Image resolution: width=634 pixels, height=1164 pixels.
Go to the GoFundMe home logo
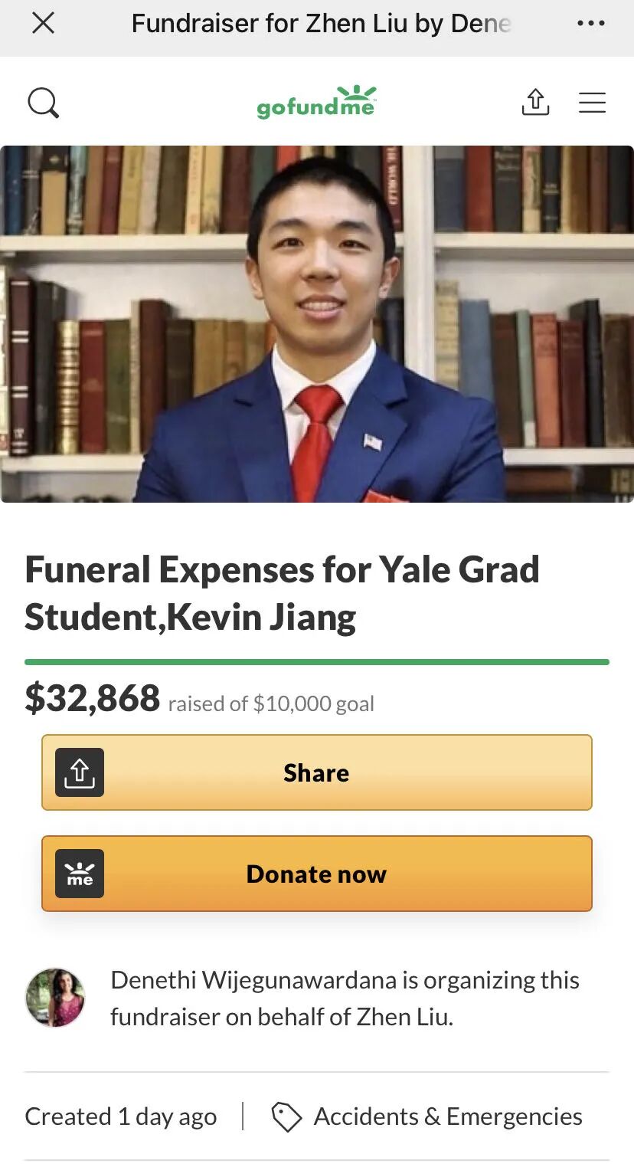point(317,102)
